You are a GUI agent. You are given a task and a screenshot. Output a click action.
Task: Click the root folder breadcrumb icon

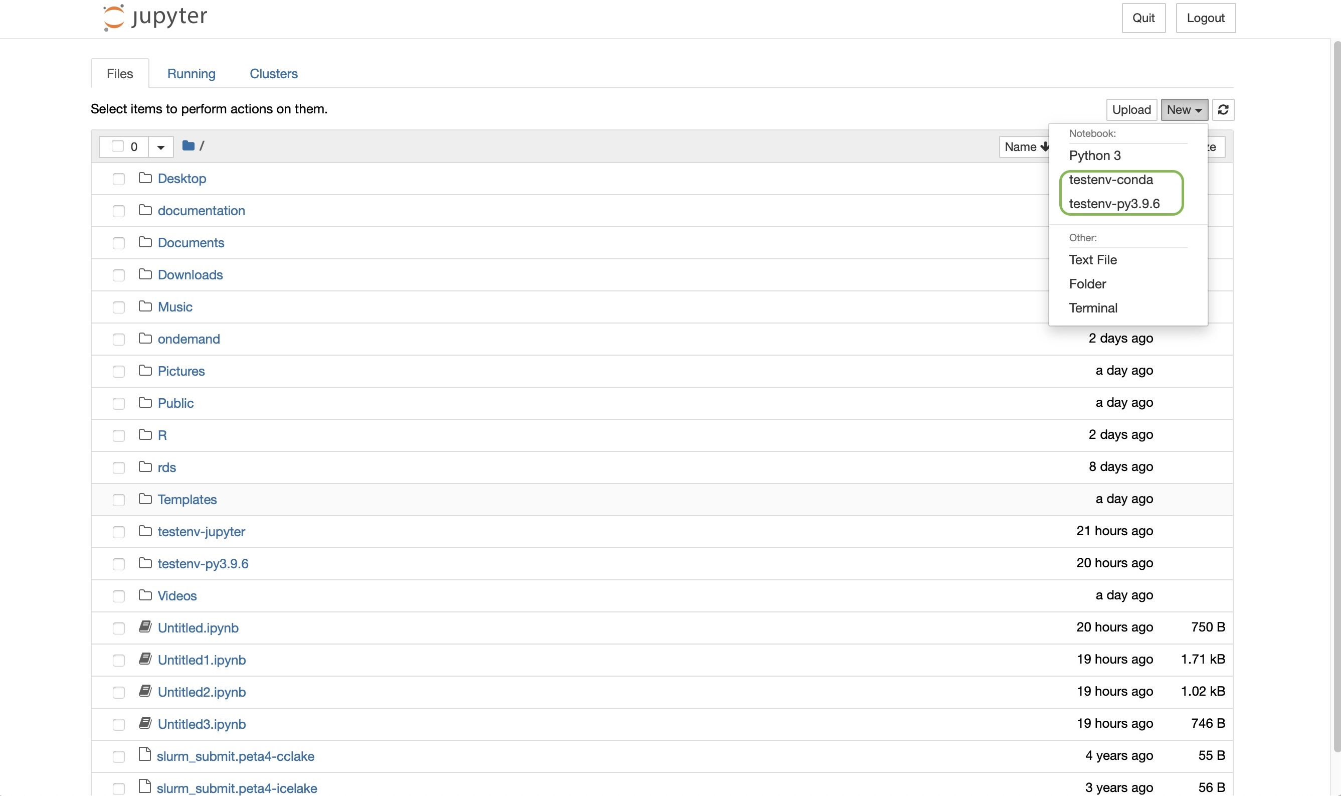pos(188,146)
